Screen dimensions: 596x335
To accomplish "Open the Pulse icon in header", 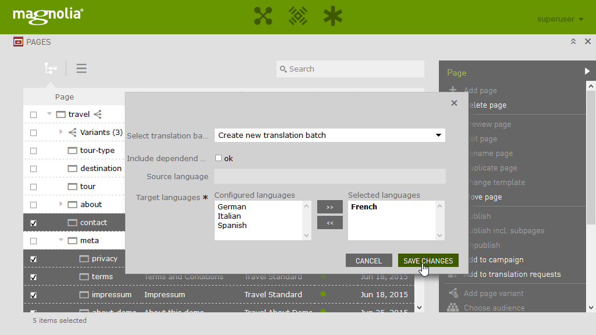I will pos(298,16).
